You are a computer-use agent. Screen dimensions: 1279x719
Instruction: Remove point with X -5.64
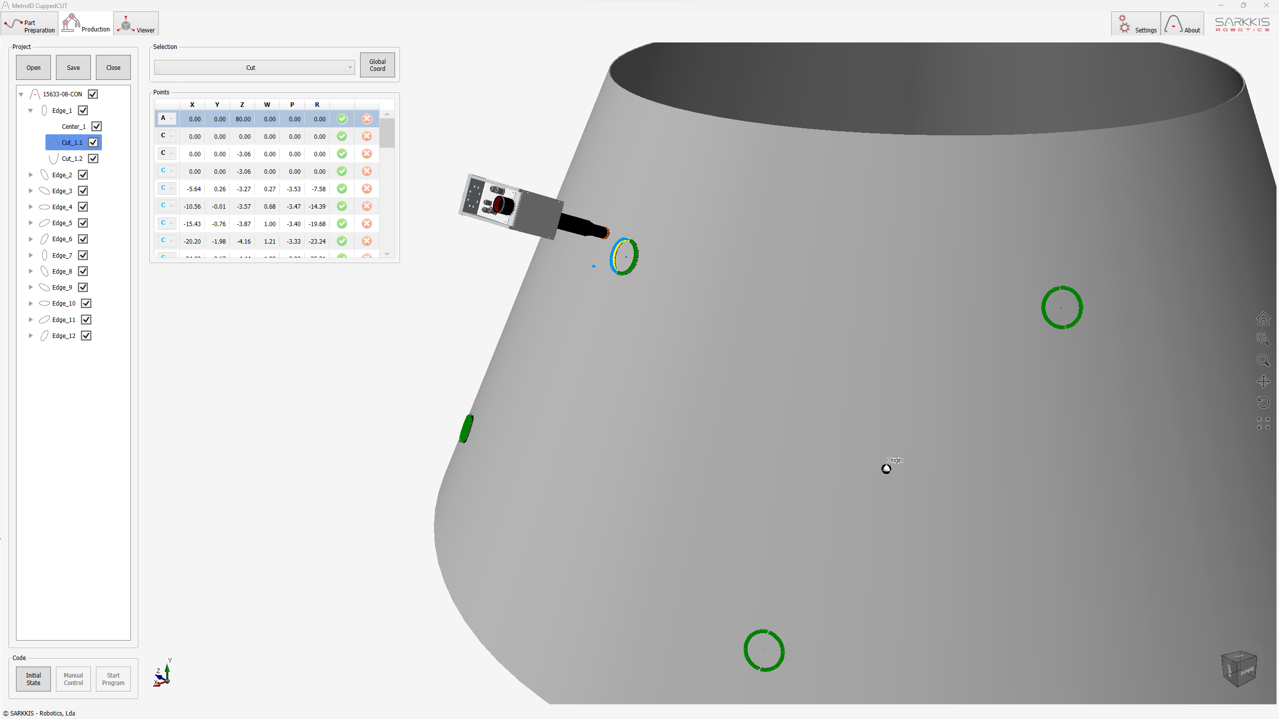367,189
